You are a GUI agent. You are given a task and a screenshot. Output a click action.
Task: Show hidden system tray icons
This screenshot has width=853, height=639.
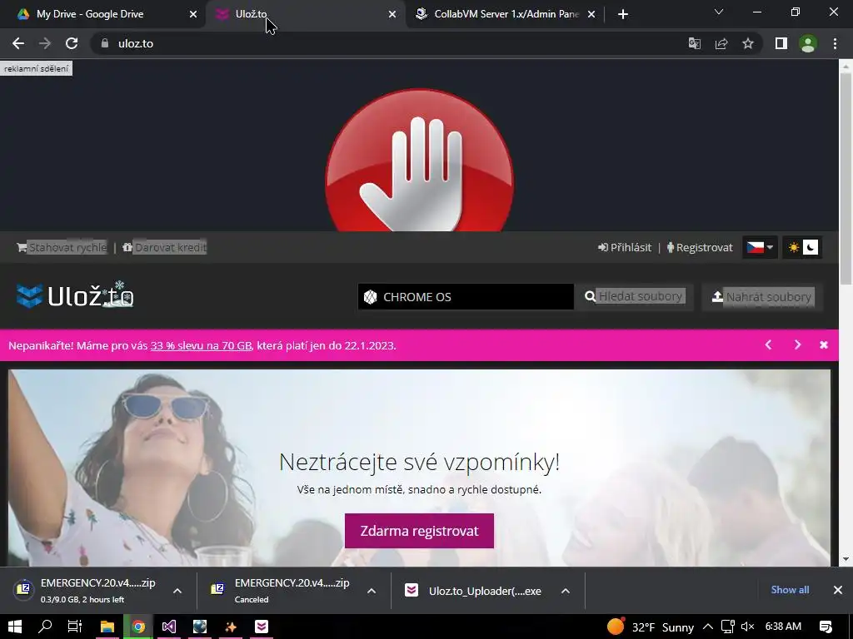708,627
